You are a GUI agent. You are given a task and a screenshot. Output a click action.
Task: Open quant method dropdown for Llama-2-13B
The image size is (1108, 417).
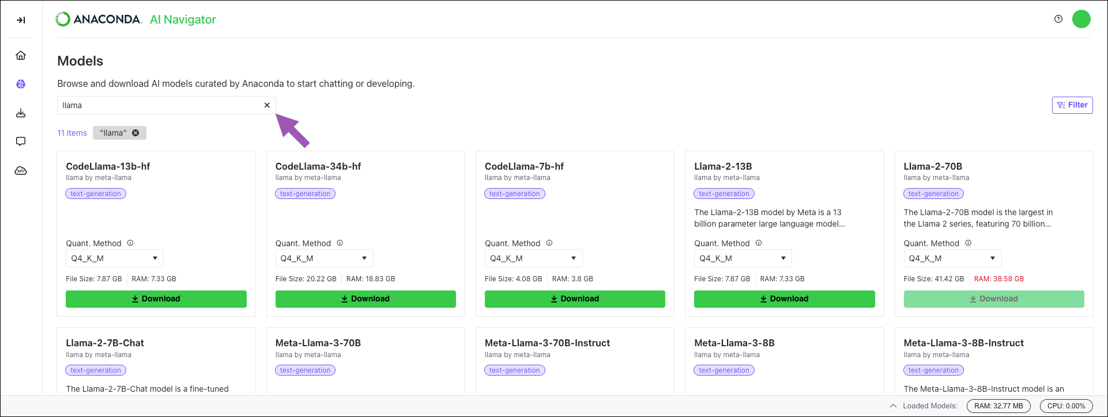[743, 258]
